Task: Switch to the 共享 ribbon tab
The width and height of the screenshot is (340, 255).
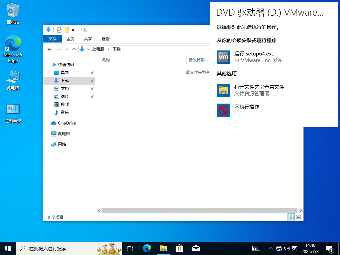Action: point(88,39)
